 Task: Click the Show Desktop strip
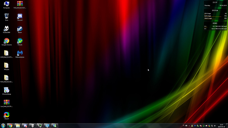point(227,126)
